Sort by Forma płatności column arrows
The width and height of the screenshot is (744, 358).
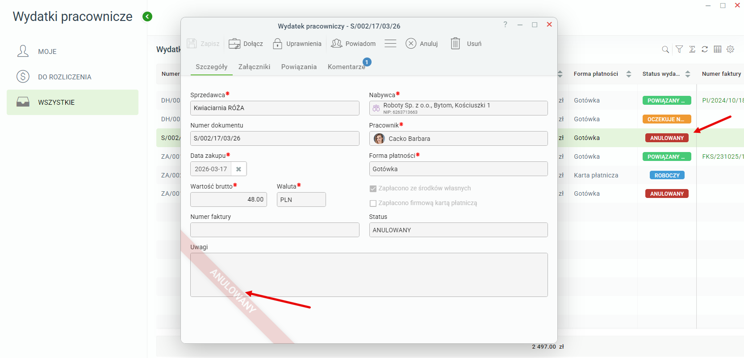(x=629, y=74)
